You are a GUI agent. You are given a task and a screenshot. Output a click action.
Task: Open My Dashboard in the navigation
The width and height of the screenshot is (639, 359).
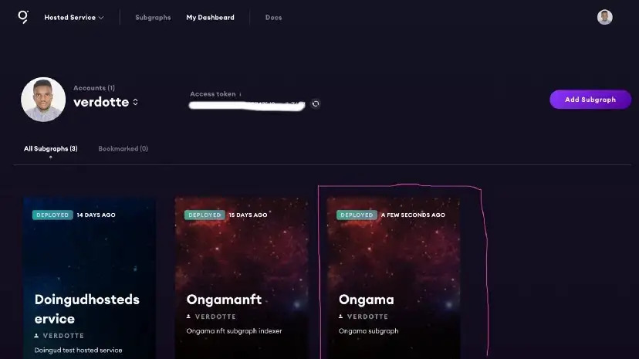pyautogui.click(x=210, y=18)
